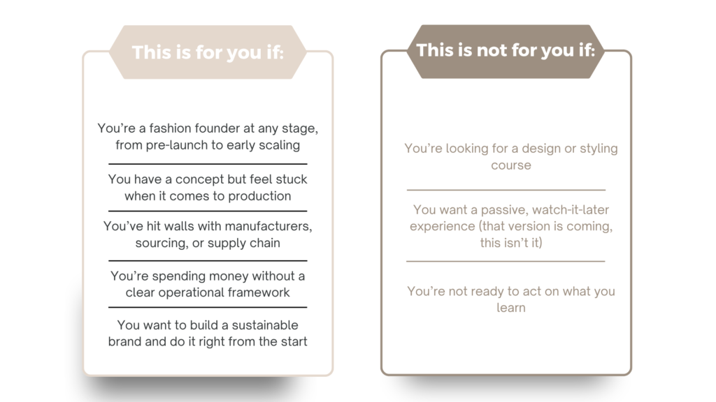
Task: Click the dark taupe hexagon banner shape
Action: (506, 52)
